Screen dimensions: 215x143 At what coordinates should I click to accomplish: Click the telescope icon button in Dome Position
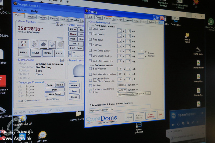[35, 44]
